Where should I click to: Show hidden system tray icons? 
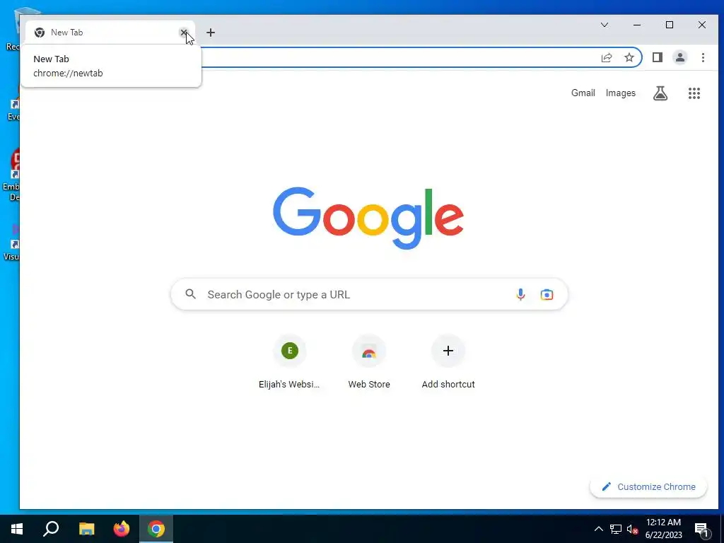(x=598, y=529)
